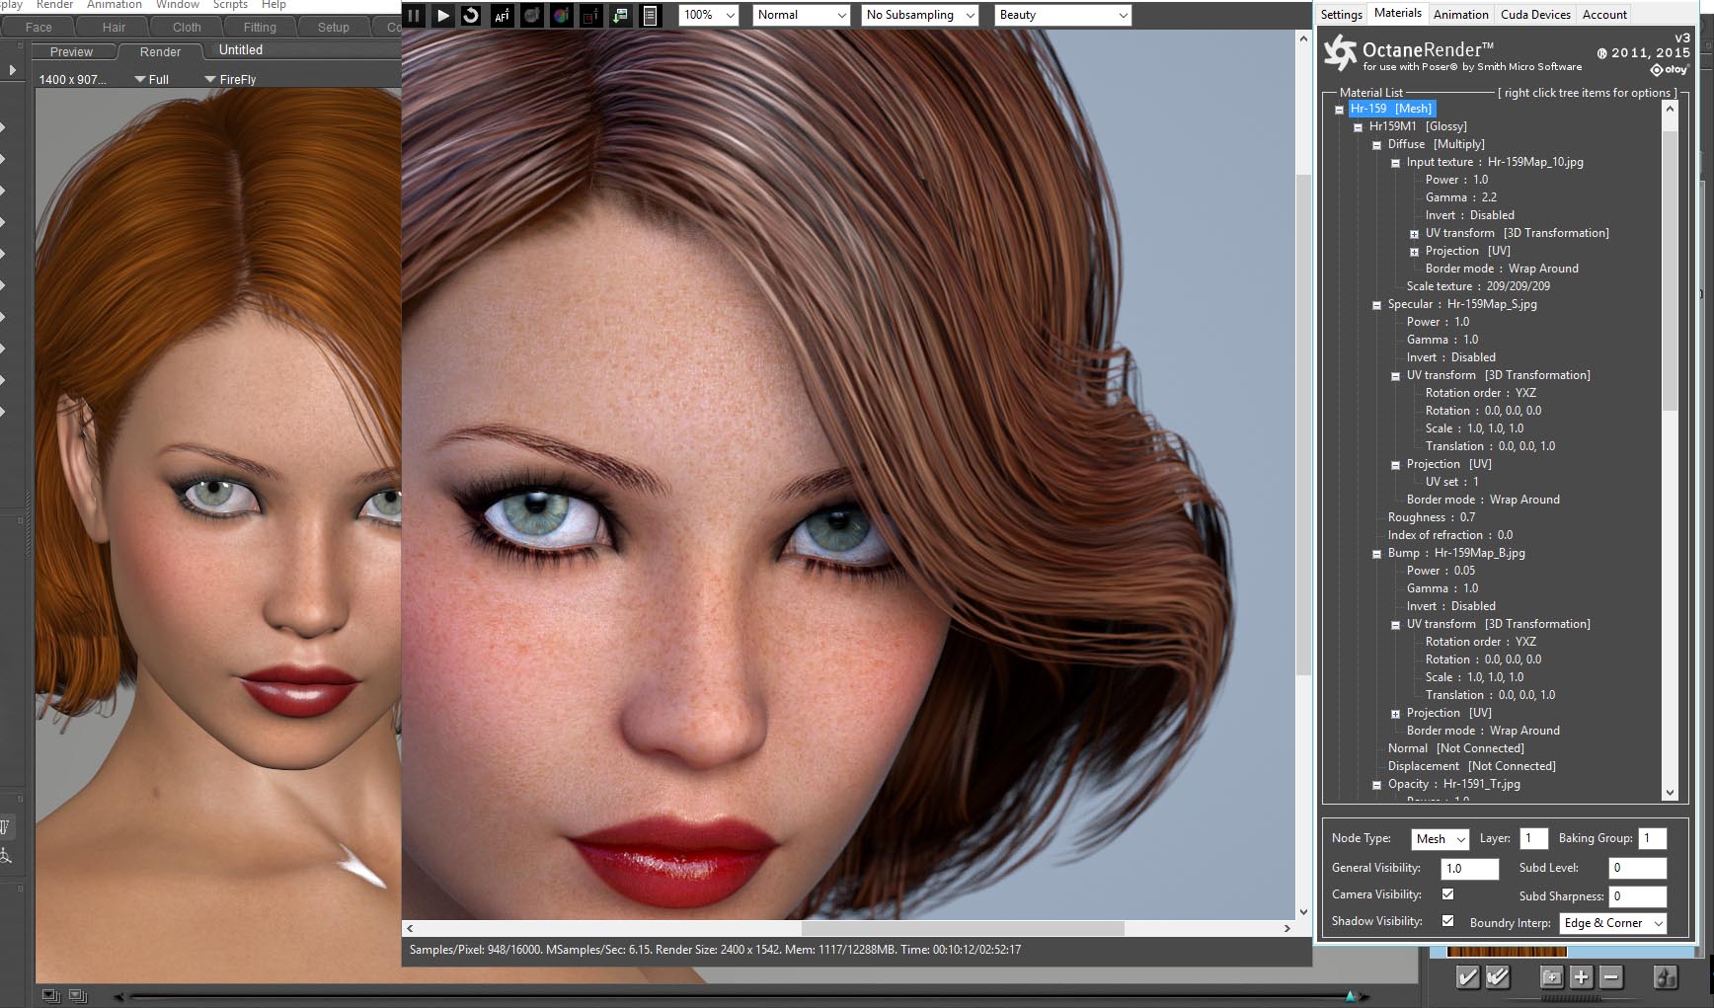Image resolution: width=1714 pixels, height=1008 pixels.
Task: Open the Hair room tab
Action: [x=114, y=27]
